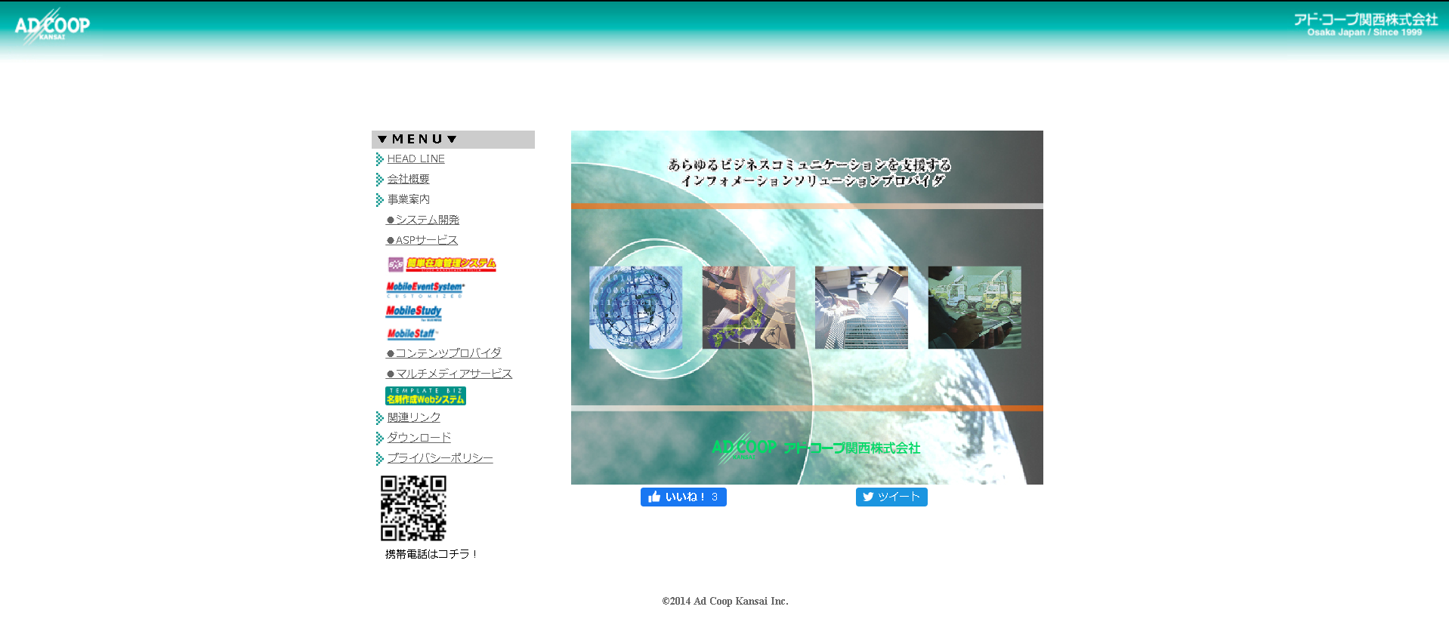Open the システム開発 menu link
The image size is (1449, 628).
pyautogui.click(x=427, y=220)
